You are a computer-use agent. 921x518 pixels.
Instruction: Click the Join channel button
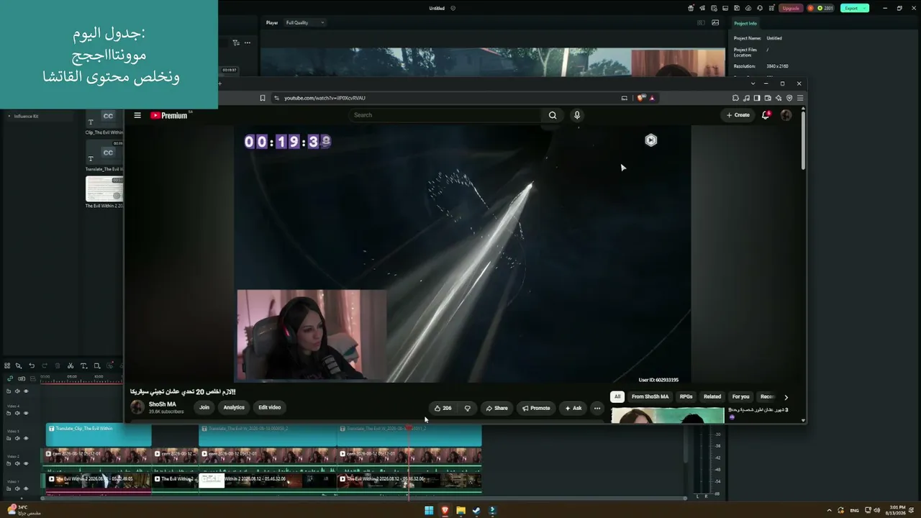(204, 407)
